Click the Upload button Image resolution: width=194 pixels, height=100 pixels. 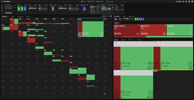pyautogui.click(x=178, y=1)
